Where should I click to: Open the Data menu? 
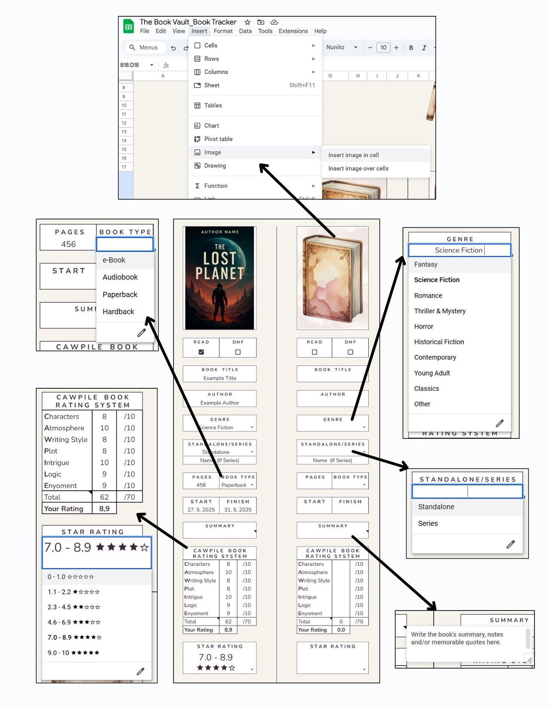(x=245, y=31)
